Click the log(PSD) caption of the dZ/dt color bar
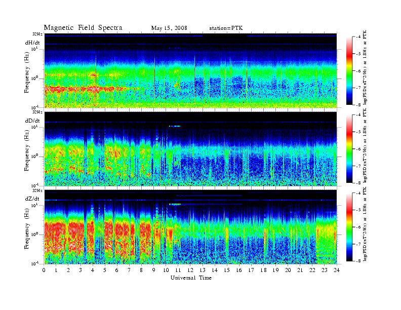Image resolution: width=401 pixels, height=310 pixels. tap(365, 224)
